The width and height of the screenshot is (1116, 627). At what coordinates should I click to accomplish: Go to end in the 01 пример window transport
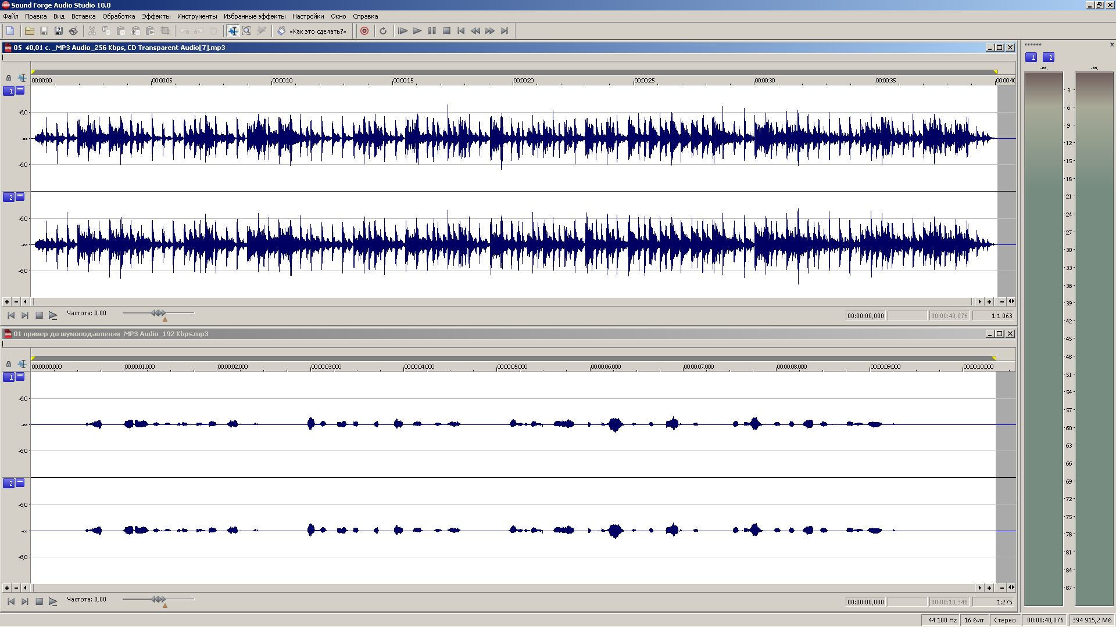[25, 601]
